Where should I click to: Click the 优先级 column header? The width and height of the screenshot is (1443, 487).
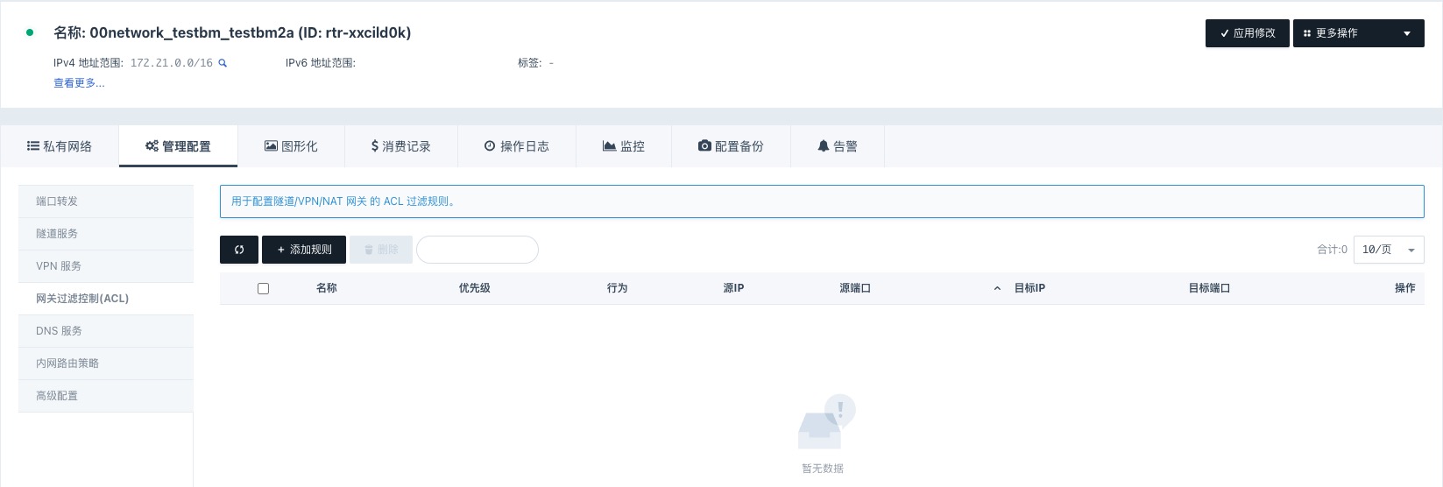click(475, 288)
